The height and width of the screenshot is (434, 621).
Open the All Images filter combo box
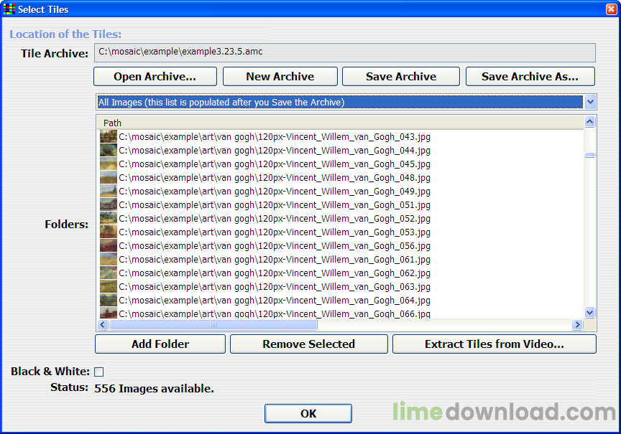(x=339, y=102)
